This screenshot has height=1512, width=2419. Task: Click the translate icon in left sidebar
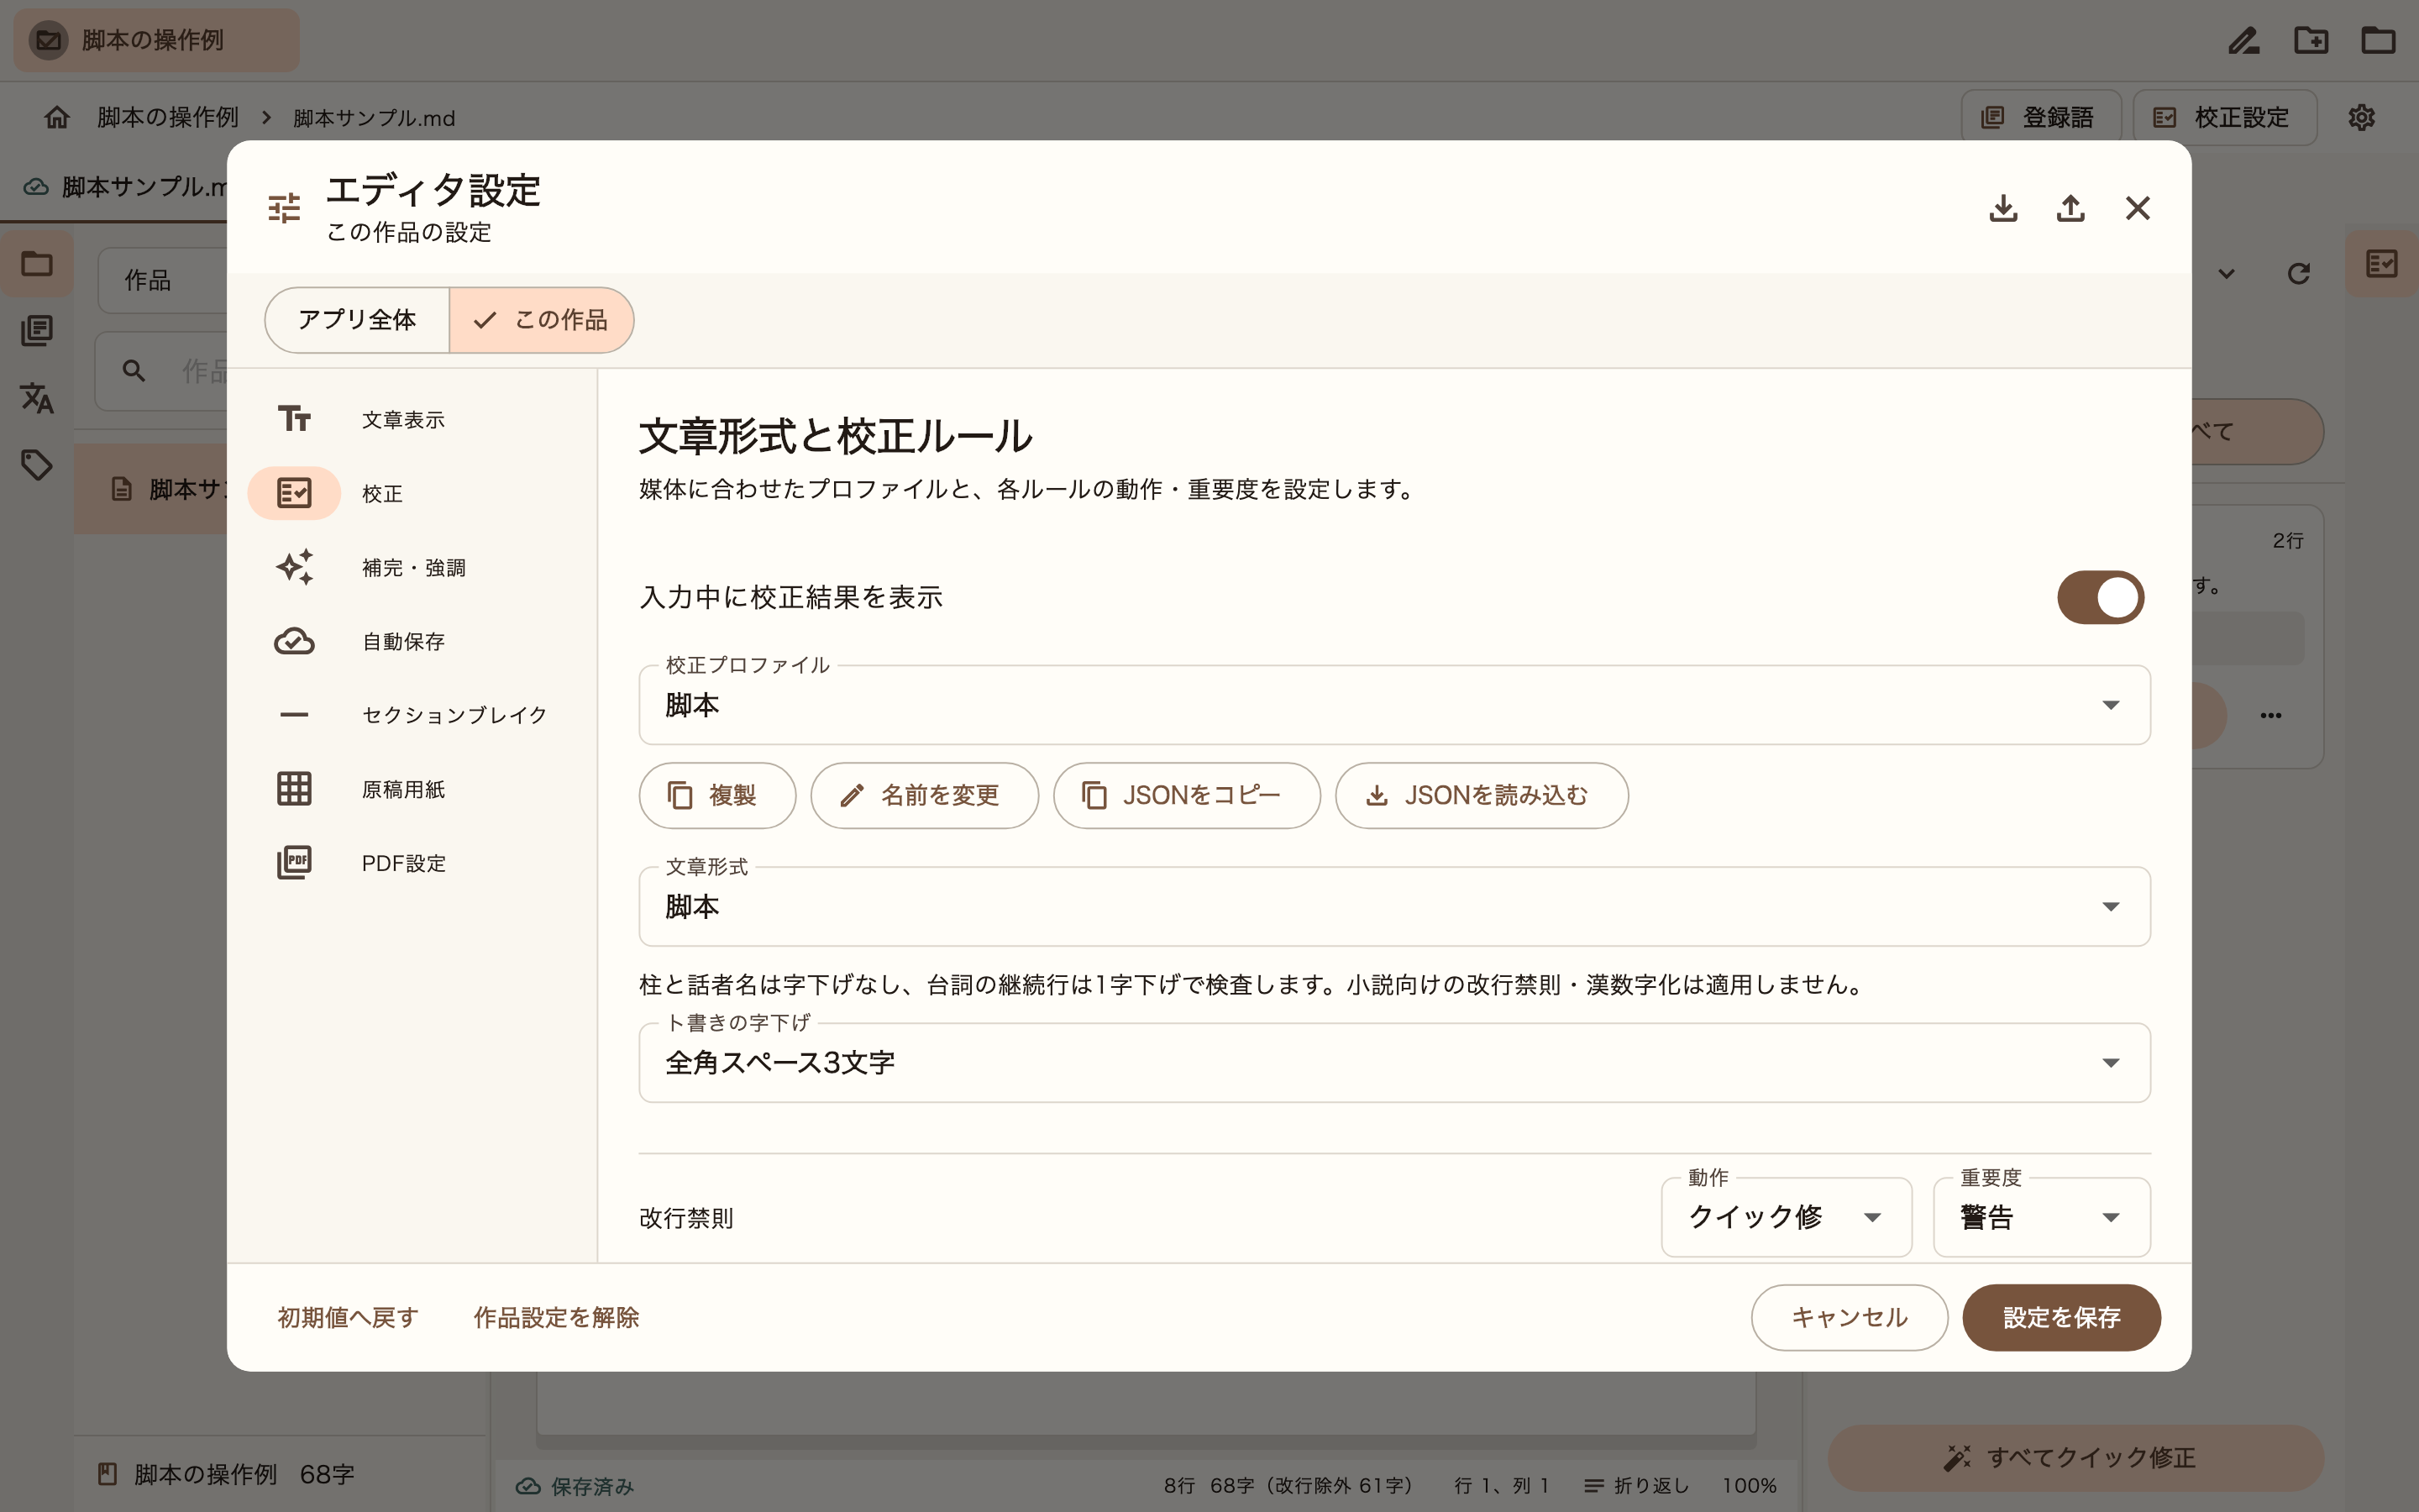37,397
